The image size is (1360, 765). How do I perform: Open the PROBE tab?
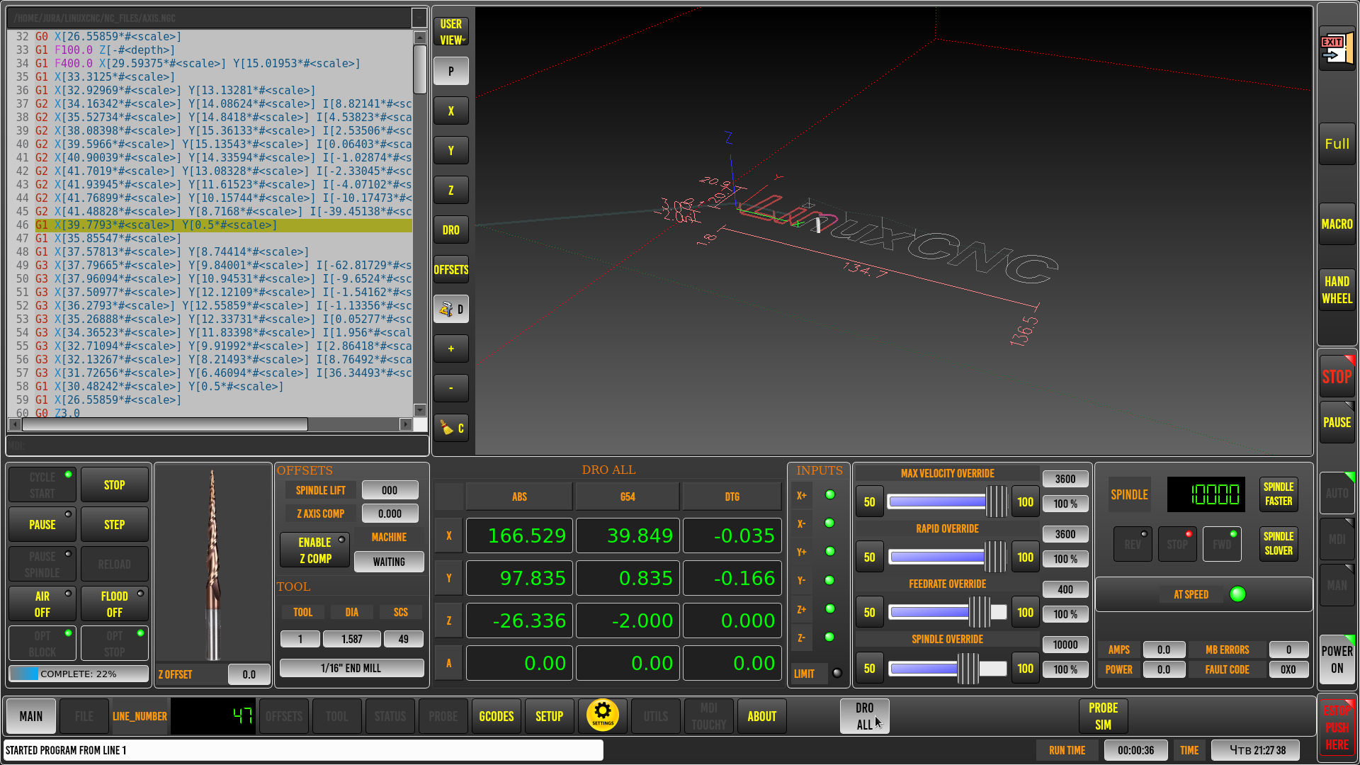tap(443, 716)
